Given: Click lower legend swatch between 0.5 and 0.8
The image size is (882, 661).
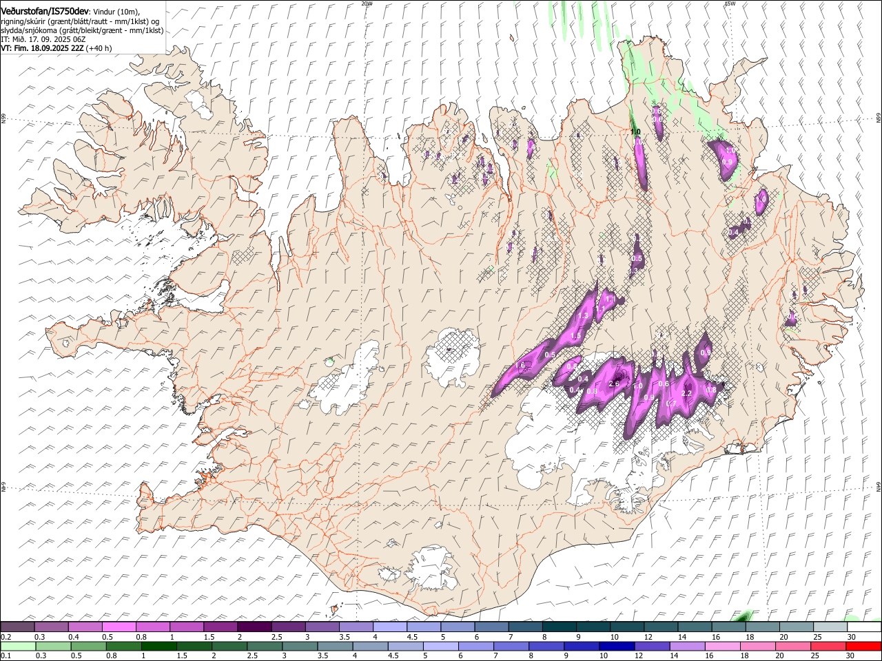Looking at the screenshot, I should tap(88, 646).
